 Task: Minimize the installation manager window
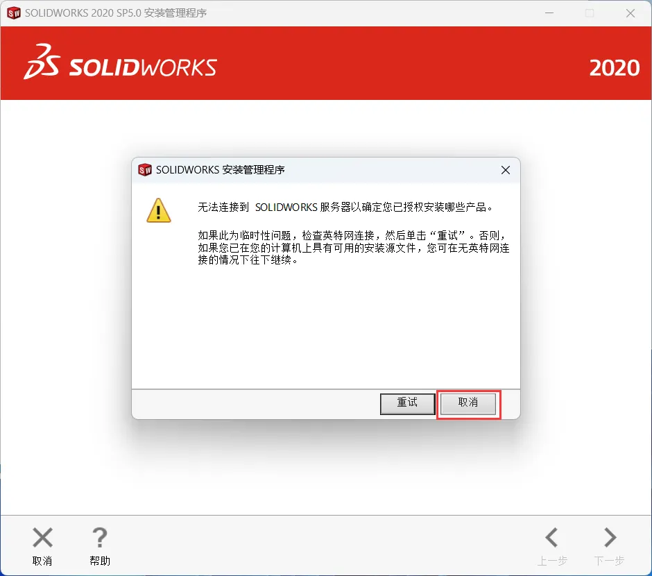click(549, 13)
